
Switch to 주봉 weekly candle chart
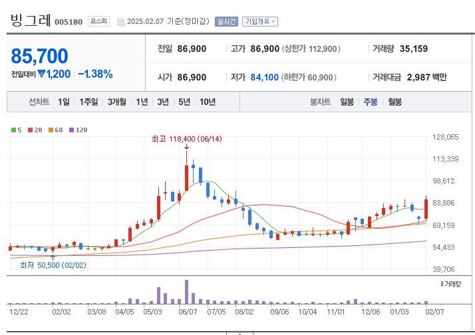click(371, 102)
